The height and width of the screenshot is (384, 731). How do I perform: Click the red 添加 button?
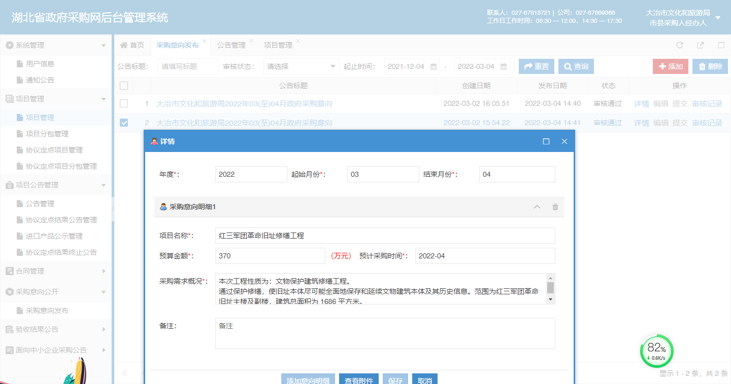coord(671,66)
